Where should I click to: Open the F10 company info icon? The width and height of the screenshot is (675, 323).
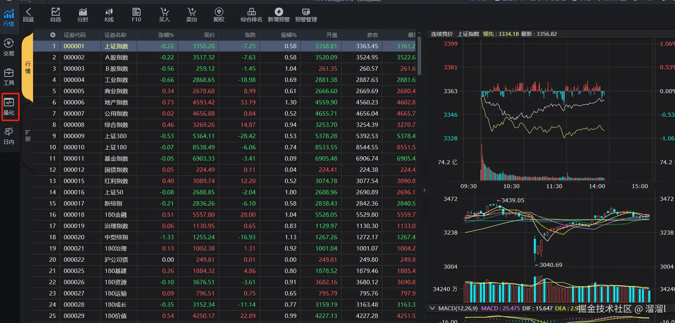point(137,15)
